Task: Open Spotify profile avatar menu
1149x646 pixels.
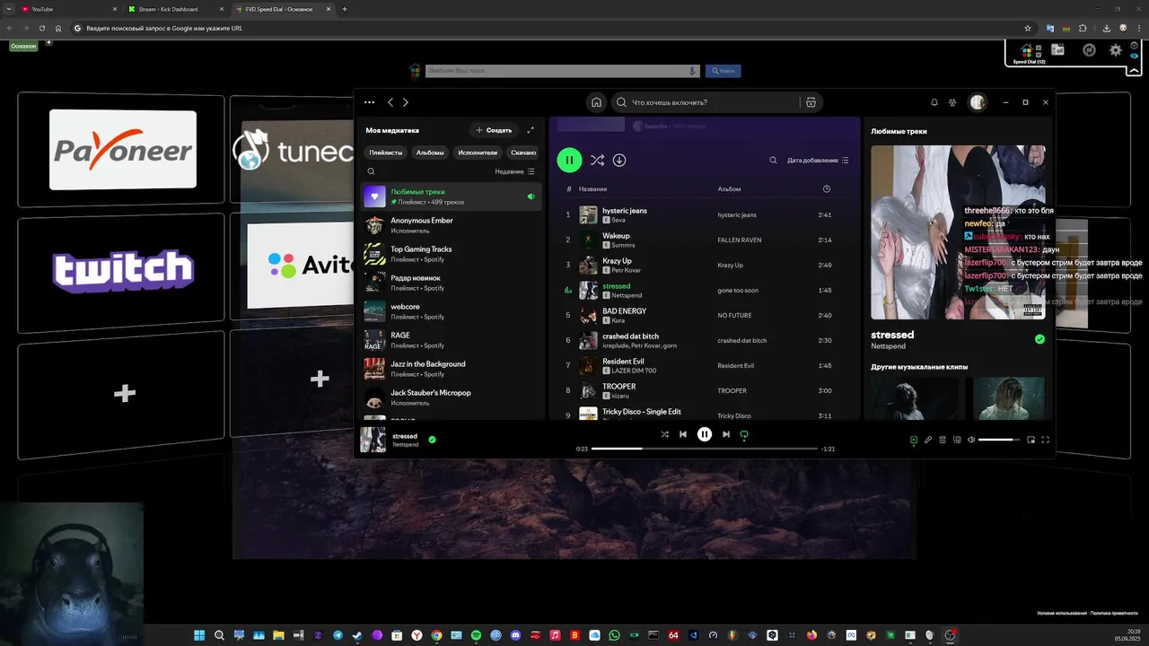Action: coord(978,102)
